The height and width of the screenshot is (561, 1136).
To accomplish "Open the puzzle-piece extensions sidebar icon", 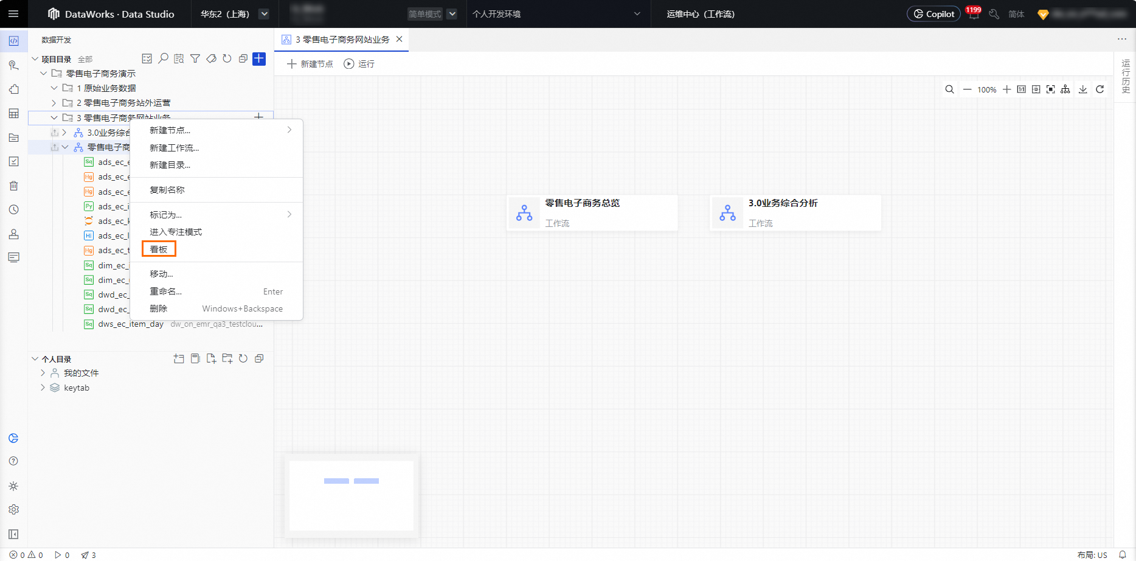I will pyautogui.click(x=13, y=89).
